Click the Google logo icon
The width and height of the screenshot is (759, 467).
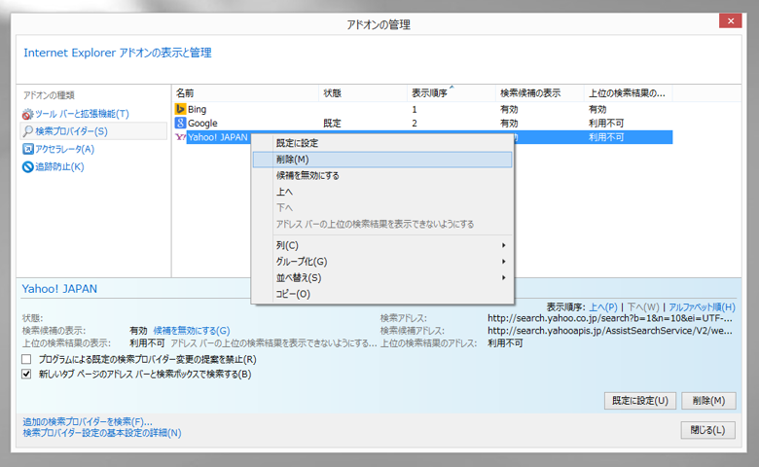point(181,123)
